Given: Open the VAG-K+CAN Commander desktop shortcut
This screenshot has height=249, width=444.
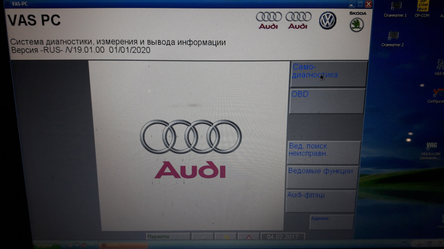Looking at the screenshot, I should pos(431,151).
